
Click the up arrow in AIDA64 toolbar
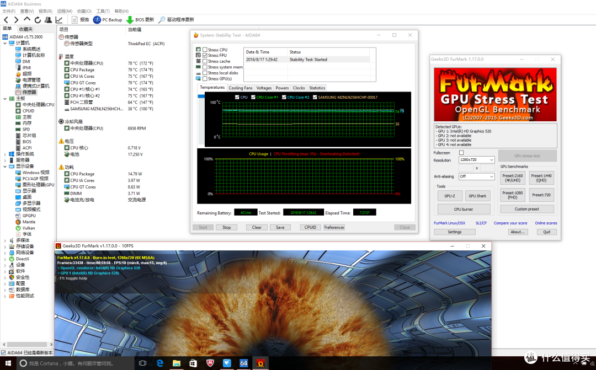[27, 19]
